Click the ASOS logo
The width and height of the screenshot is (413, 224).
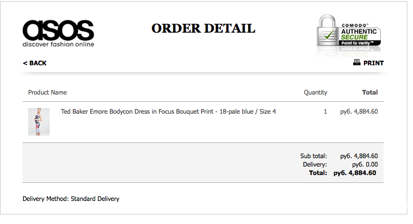[x=58, y=33]
